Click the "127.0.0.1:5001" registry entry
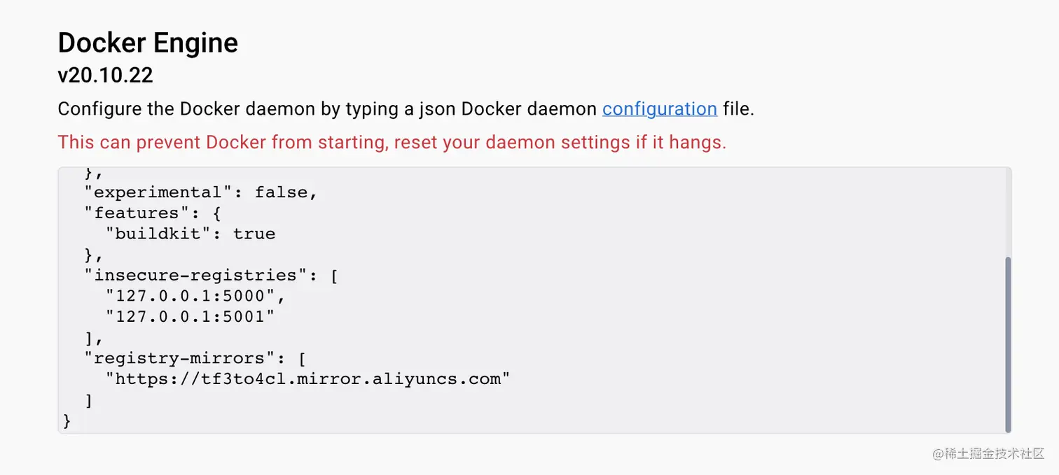The image size is (1059, 475). [190, 317]
